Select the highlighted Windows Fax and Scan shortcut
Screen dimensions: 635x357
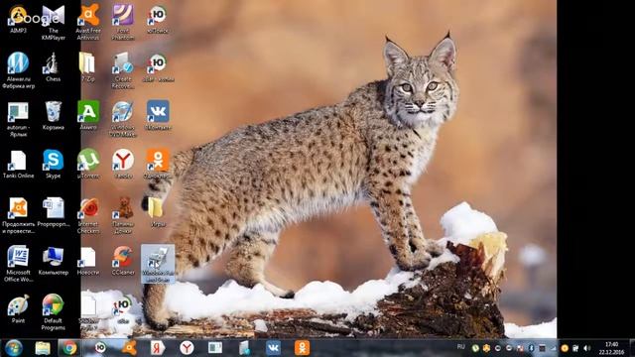coord(158,264)
